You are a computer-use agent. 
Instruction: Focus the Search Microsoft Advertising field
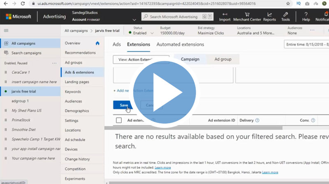[x=177, y=16]
